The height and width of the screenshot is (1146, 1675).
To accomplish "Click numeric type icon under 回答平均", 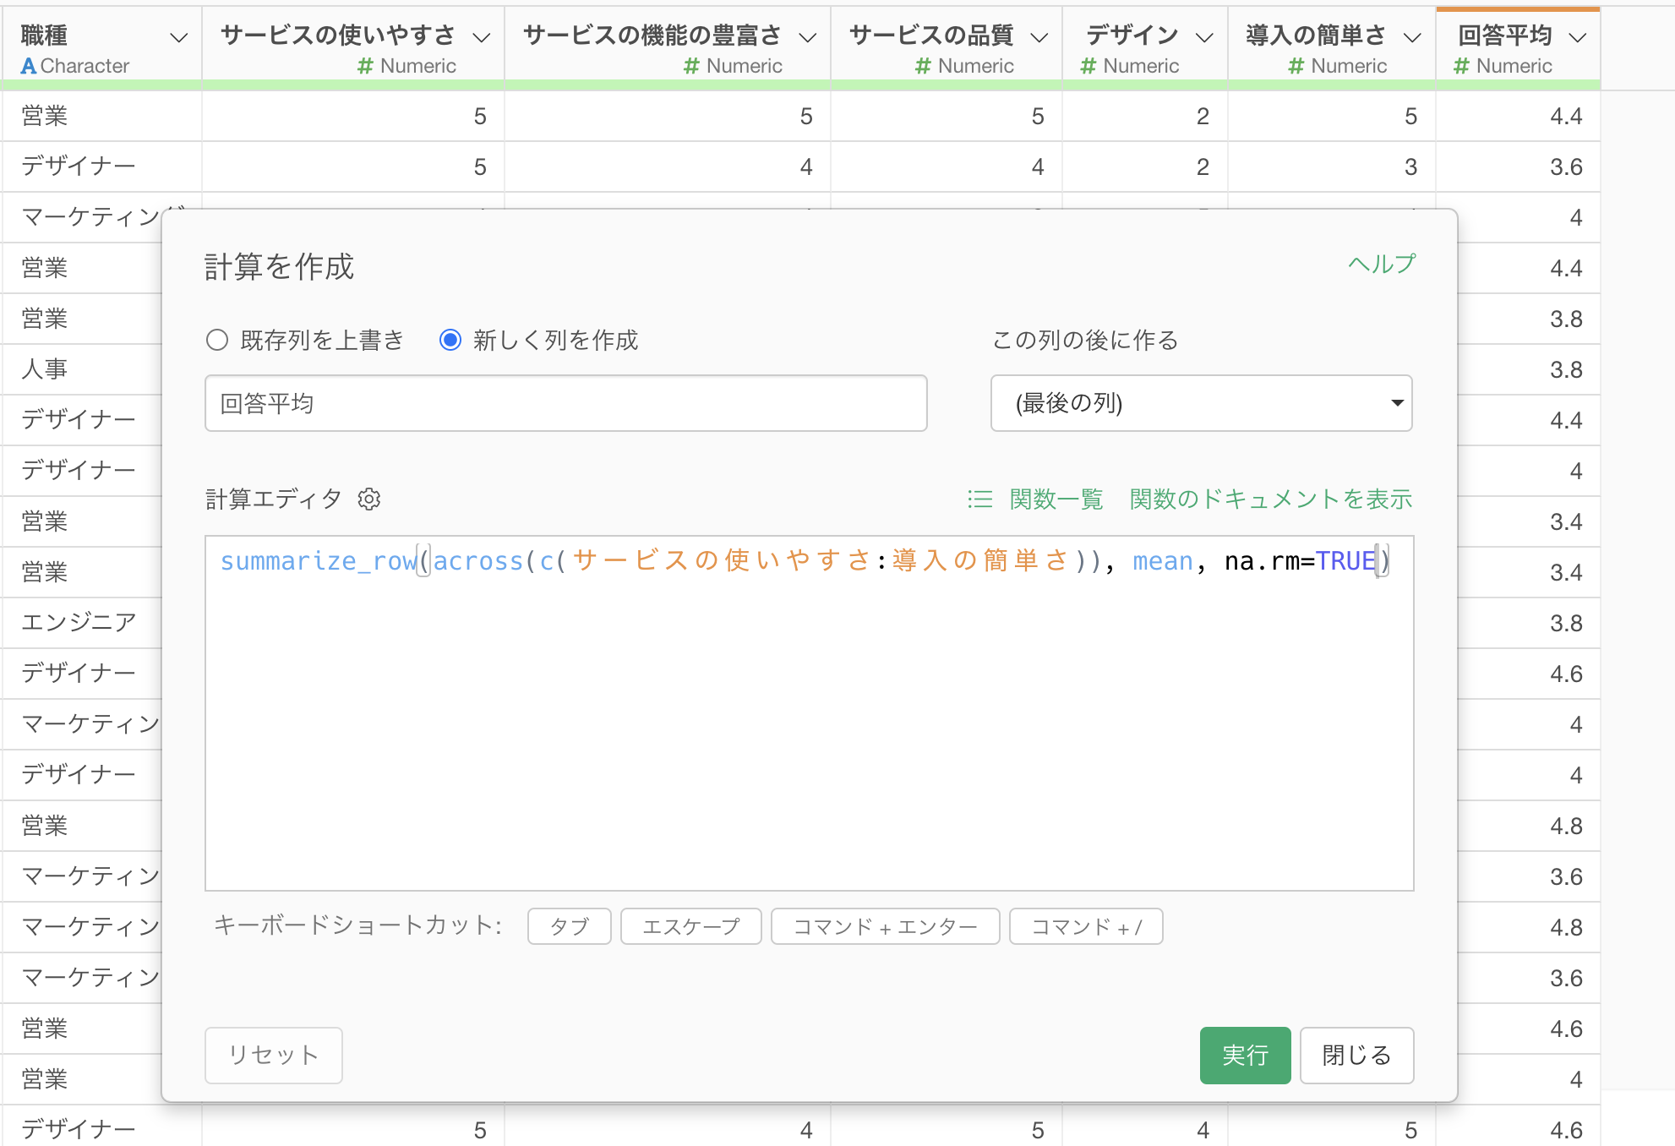I will pyautogui.click(x=1461, y=66).
